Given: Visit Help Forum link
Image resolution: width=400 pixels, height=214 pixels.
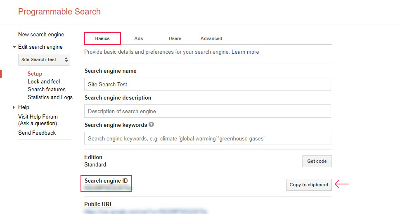Looking at the screenshot, I should pos(38,120).
